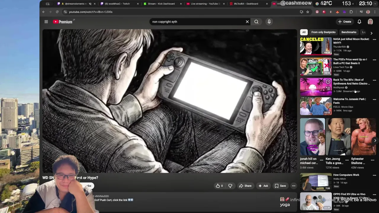The width and height of the screenshot is (379, 213).
Task: Open options for Ken Jeong short
Action: point(347,160)
